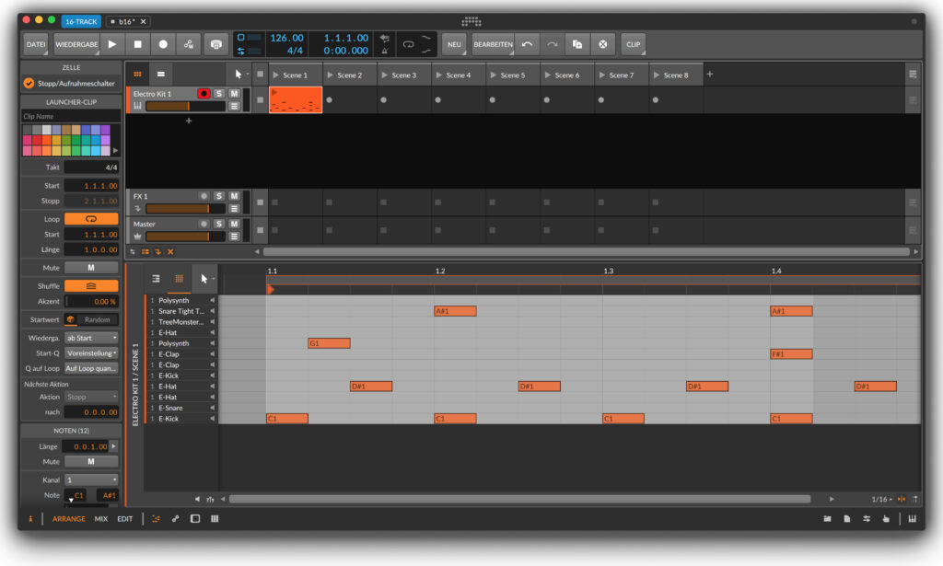The image size is (943, 566).
Task: Switch to the MIX view
Action: (101, 518)
